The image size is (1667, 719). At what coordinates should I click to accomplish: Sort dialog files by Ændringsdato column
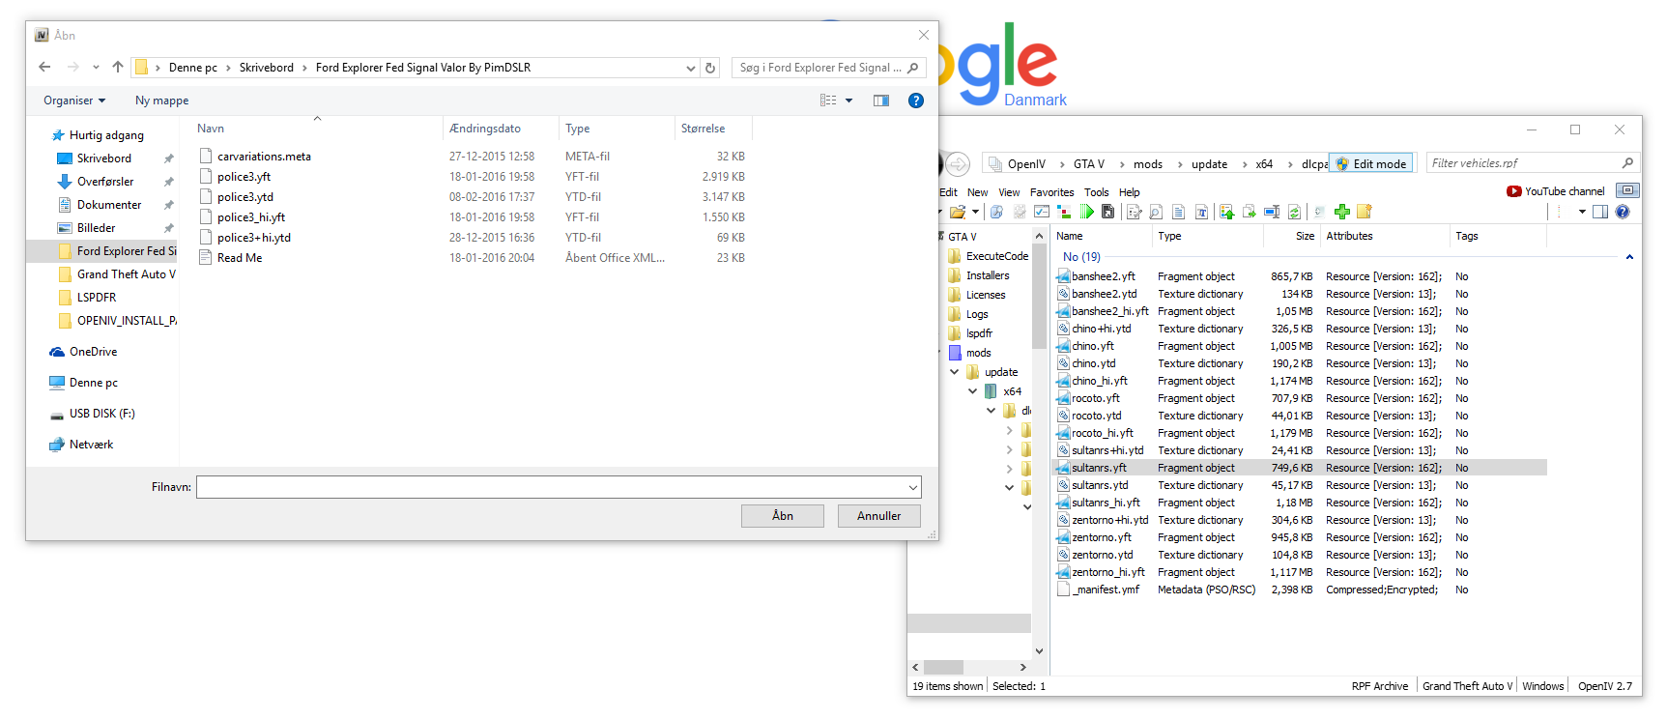485,129
